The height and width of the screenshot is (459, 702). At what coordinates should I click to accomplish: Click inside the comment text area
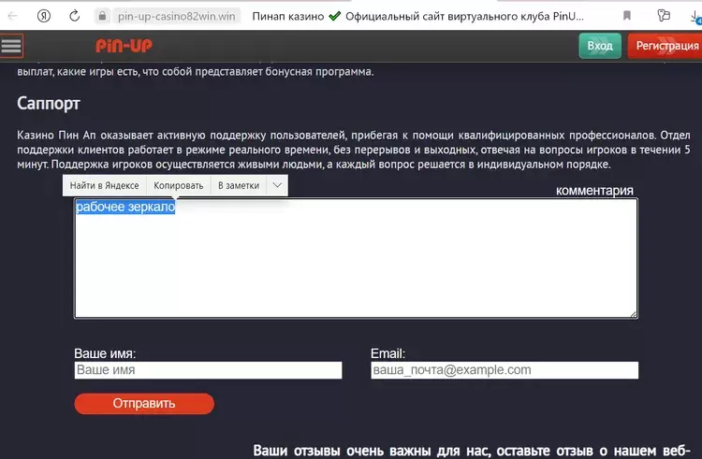pos(356,258)
